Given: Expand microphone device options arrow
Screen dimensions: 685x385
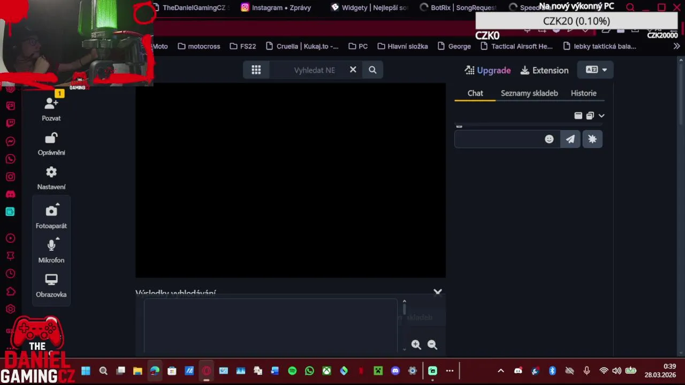Looking at the screenshot, I should point(57,238).
